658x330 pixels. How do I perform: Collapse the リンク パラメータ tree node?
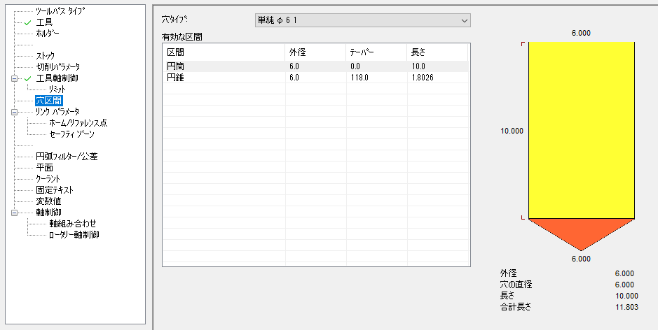[14, 112]
